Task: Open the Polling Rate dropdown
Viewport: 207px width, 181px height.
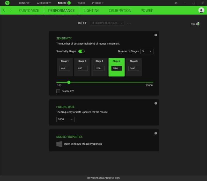Action: [65, 119]
